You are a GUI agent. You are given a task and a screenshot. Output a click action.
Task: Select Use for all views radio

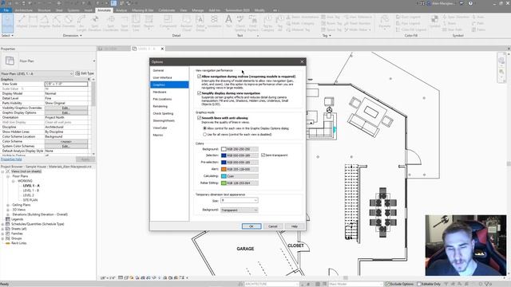[204, 134]
